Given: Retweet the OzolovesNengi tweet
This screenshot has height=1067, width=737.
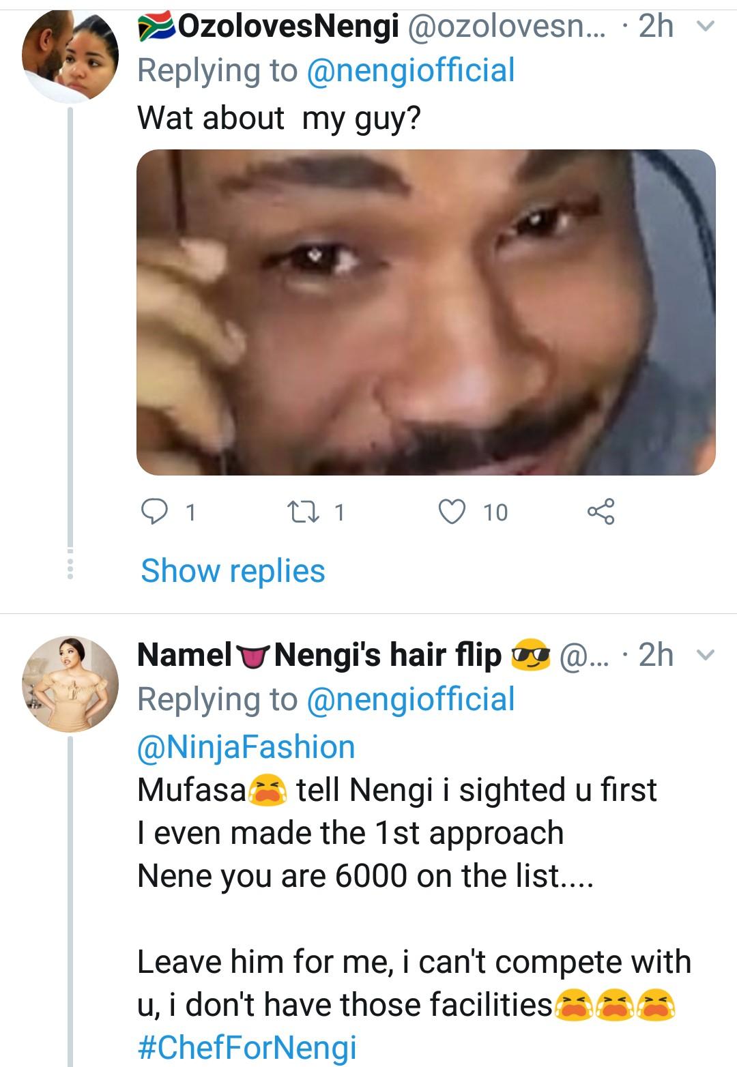Looking at the screenshot, I should [298, 512].
